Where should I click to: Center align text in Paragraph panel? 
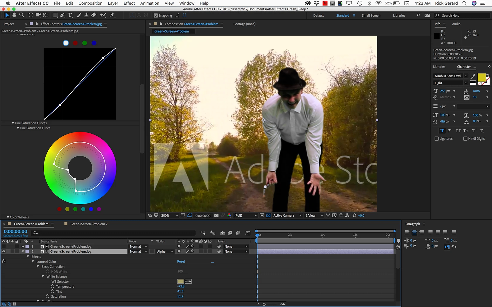pyautogui.click(x=414, y=232)
